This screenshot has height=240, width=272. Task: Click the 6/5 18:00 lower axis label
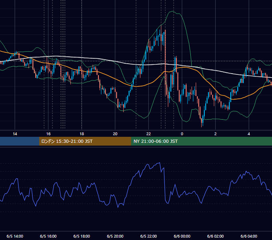(x=82, y=236)
